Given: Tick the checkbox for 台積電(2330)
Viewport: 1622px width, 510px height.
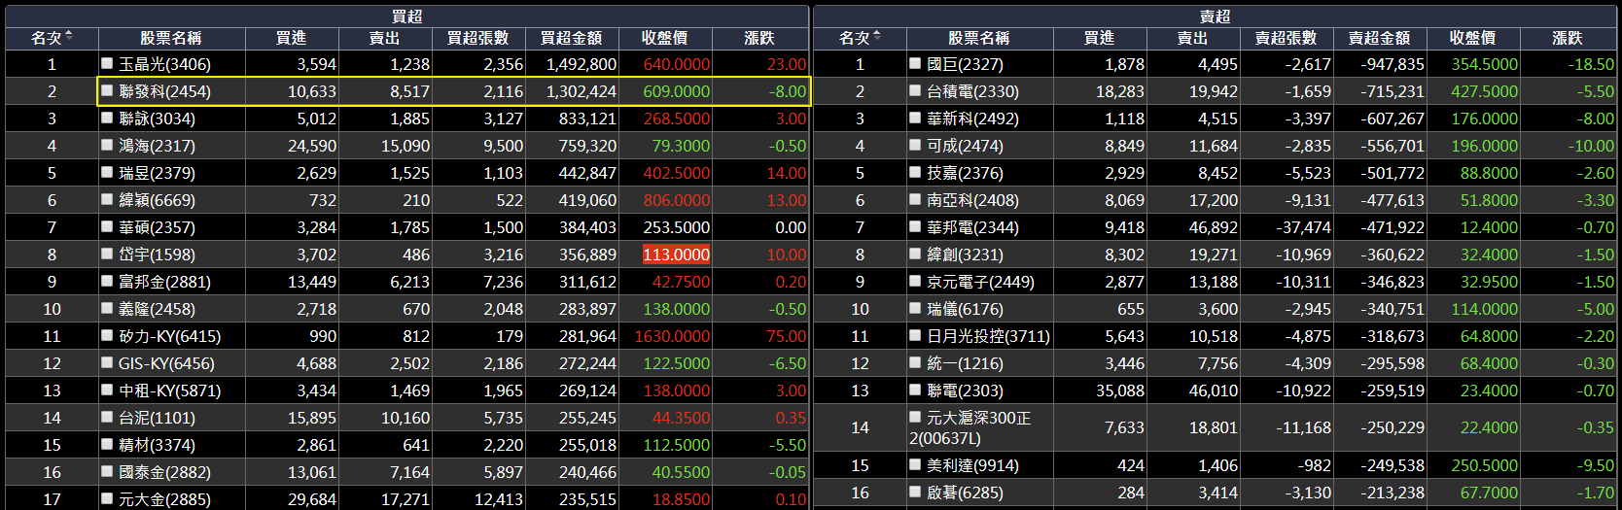Looking at the screenshot, I should (915, 90).
